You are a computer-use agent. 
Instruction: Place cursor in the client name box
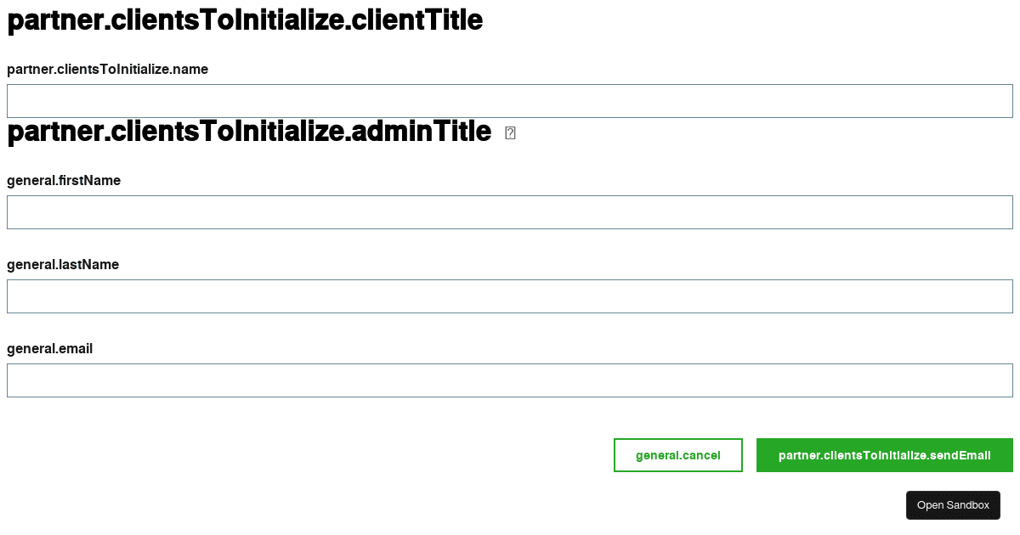click(510, 101)
